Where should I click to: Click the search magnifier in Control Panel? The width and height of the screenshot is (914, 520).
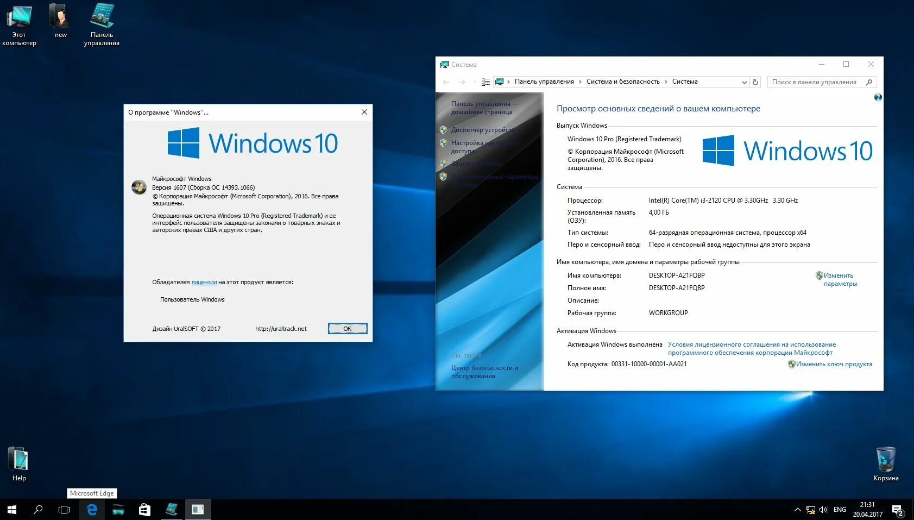click(869, 82)
